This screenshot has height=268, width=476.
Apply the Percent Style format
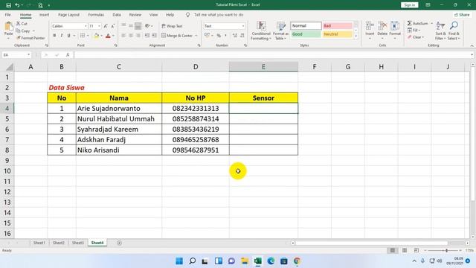click(x=219, y=36)
